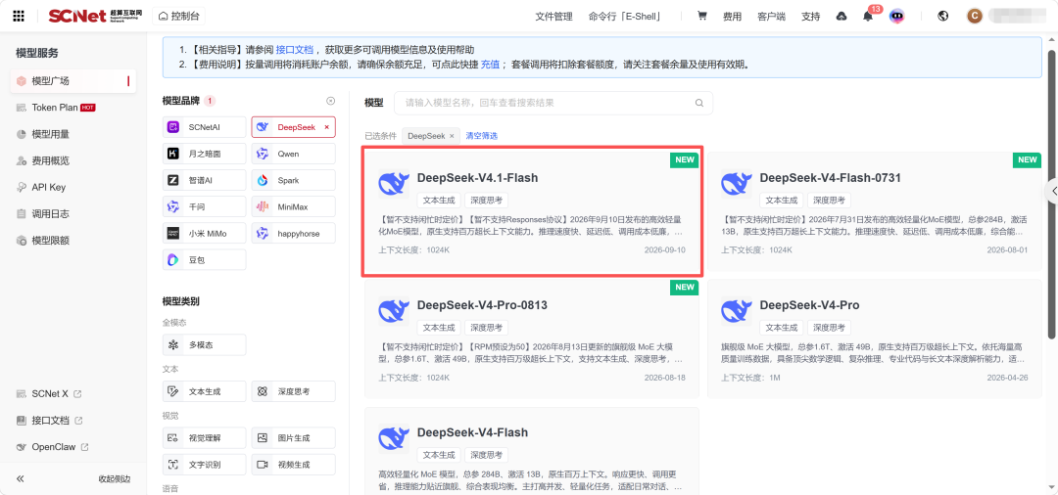Filter by SCNetAI brand

(205, 126)
